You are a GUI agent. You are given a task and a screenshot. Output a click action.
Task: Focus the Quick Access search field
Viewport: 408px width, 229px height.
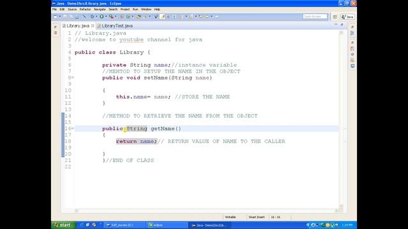[x=315, y=17]
